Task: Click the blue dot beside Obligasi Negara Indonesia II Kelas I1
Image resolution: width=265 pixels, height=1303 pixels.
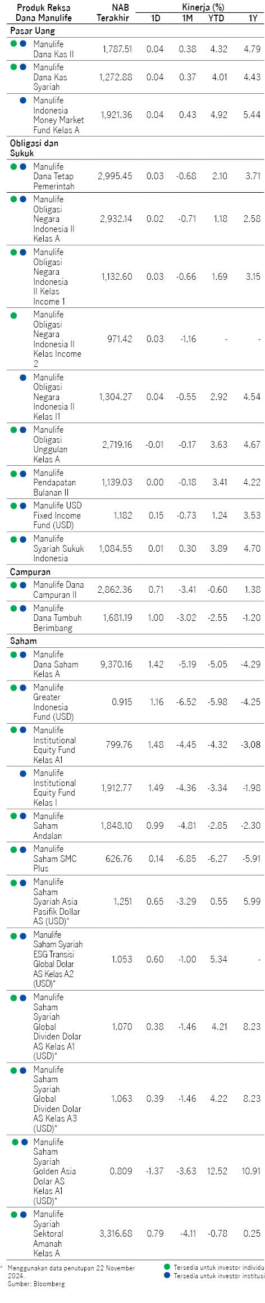Action: (23, 378)
